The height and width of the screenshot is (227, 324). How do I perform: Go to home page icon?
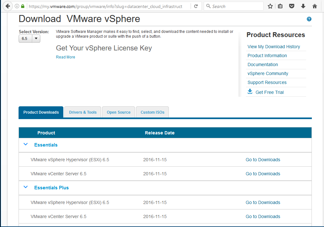click(314, 6)
